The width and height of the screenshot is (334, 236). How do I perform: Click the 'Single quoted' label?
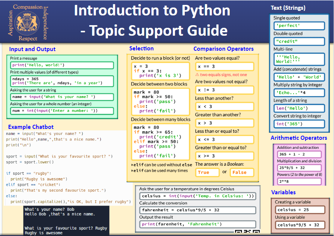point(287,18)
